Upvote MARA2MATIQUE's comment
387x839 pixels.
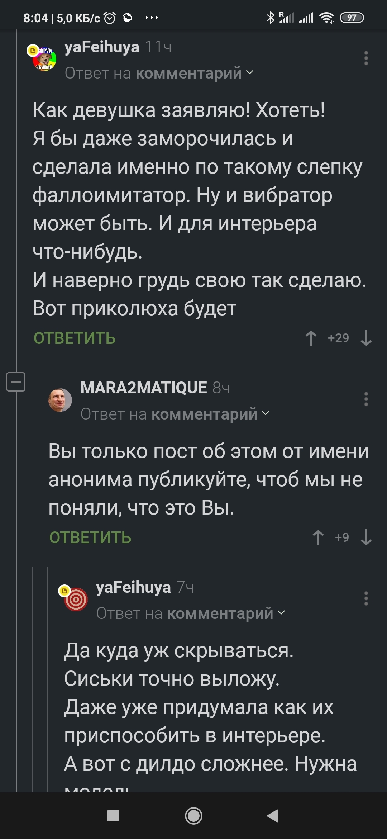[318, 537]
